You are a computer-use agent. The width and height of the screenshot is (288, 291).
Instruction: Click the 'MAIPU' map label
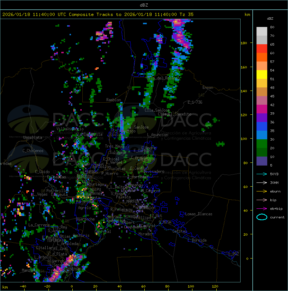pyautogui.click(x=96, y=189)
